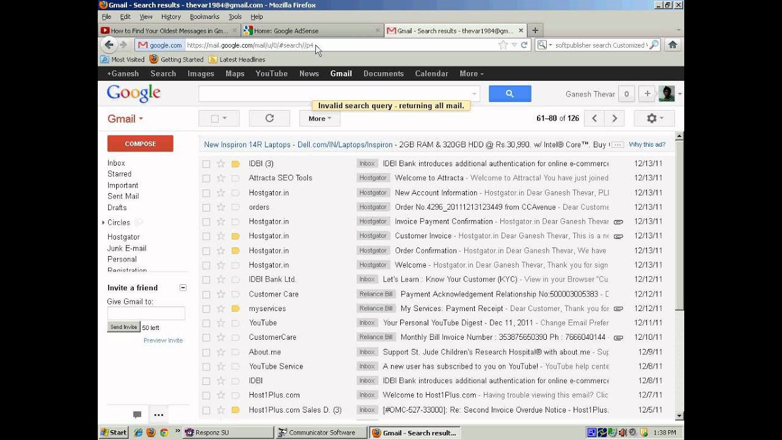Launch Internet Explorer from quick launch

click(138, 433)
